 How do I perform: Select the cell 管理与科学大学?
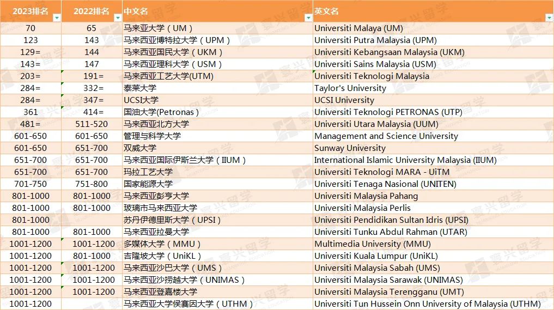218,136
